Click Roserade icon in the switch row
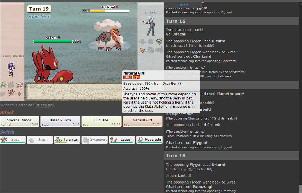Image resolution: width=302 pixels, height=193 pixels. click(141, 140)
